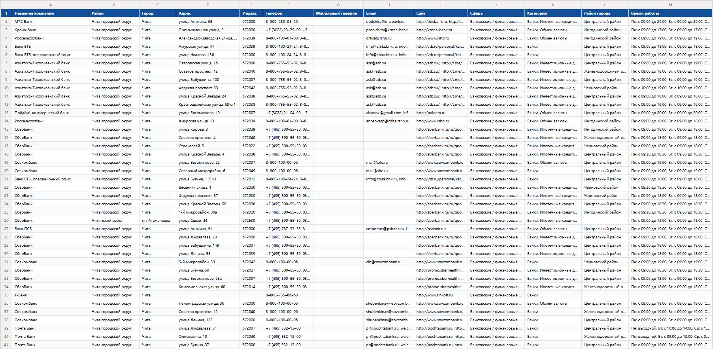Click address 'улица Ленина, 55'
This screenshot has height=356, width=713.
pyautogui.click(x=208, y=254)
